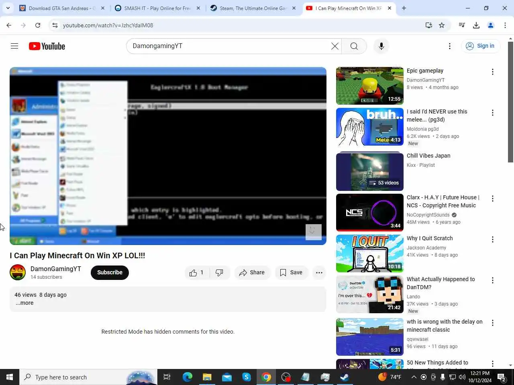Screen dimensions: 514x385
Task: Open Chrome downloads icon
Action: click(476, 25)
